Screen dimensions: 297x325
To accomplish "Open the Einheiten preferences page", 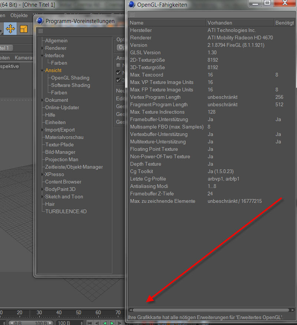I will (55, 122).
